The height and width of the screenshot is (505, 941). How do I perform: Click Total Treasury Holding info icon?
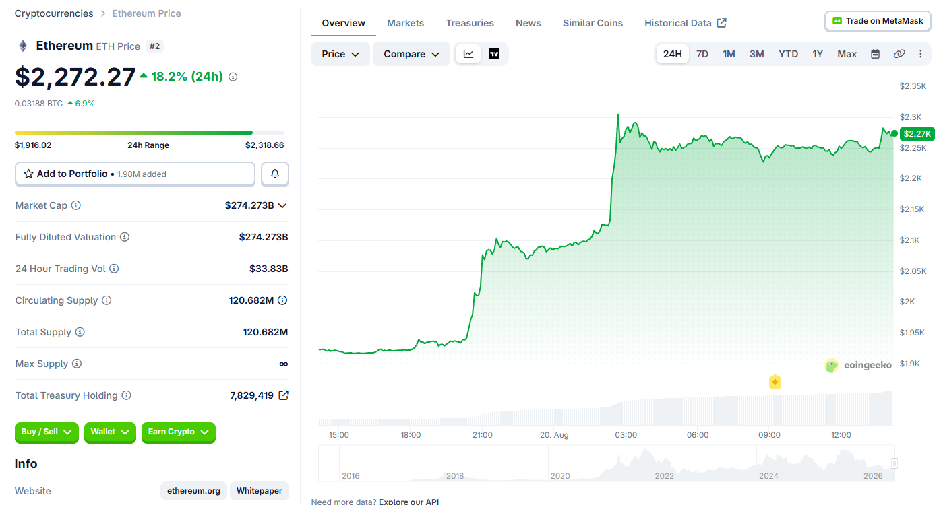(126, 395)
